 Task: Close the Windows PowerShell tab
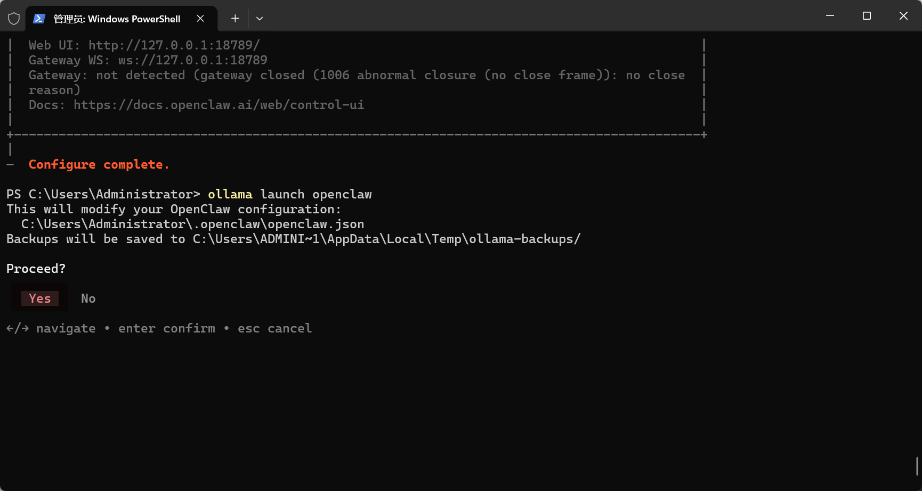200,19
